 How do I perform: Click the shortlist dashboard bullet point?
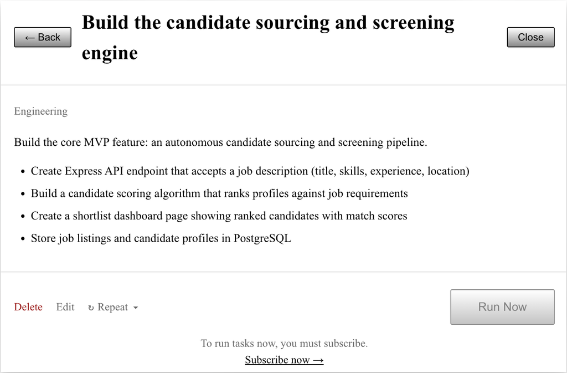pyautogui.click(x=218, y=216)
